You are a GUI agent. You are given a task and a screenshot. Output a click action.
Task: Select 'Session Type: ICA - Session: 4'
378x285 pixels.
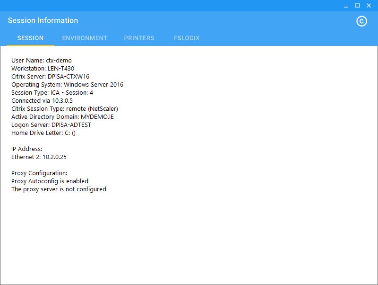(52, 93)
